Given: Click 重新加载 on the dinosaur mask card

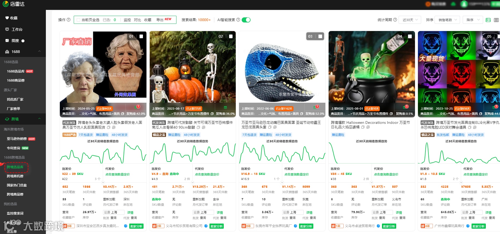Looking at the screenshot, I should pyautogui.click(x=288, y=199).
